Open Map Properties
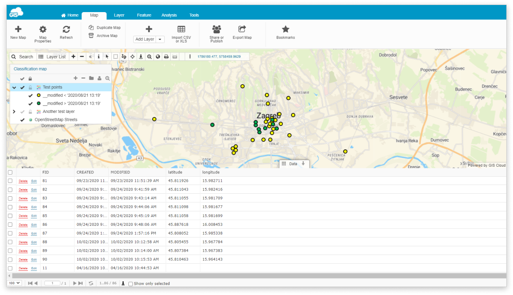This screenshot has height=295, width=513. click(x=43, y=33)
